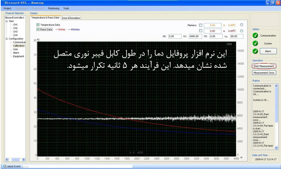Click the green Communication status icon
This screenshot has height=169, width=281.
[255, 36]
